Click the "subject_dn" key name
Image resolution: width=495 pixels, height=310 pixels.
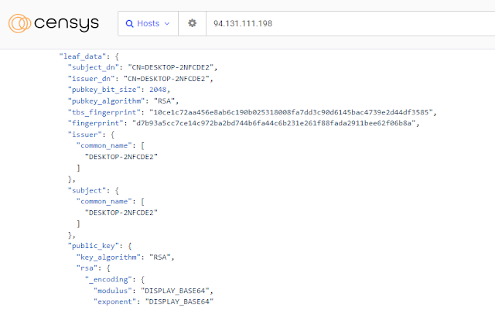[x=94, y=67]
